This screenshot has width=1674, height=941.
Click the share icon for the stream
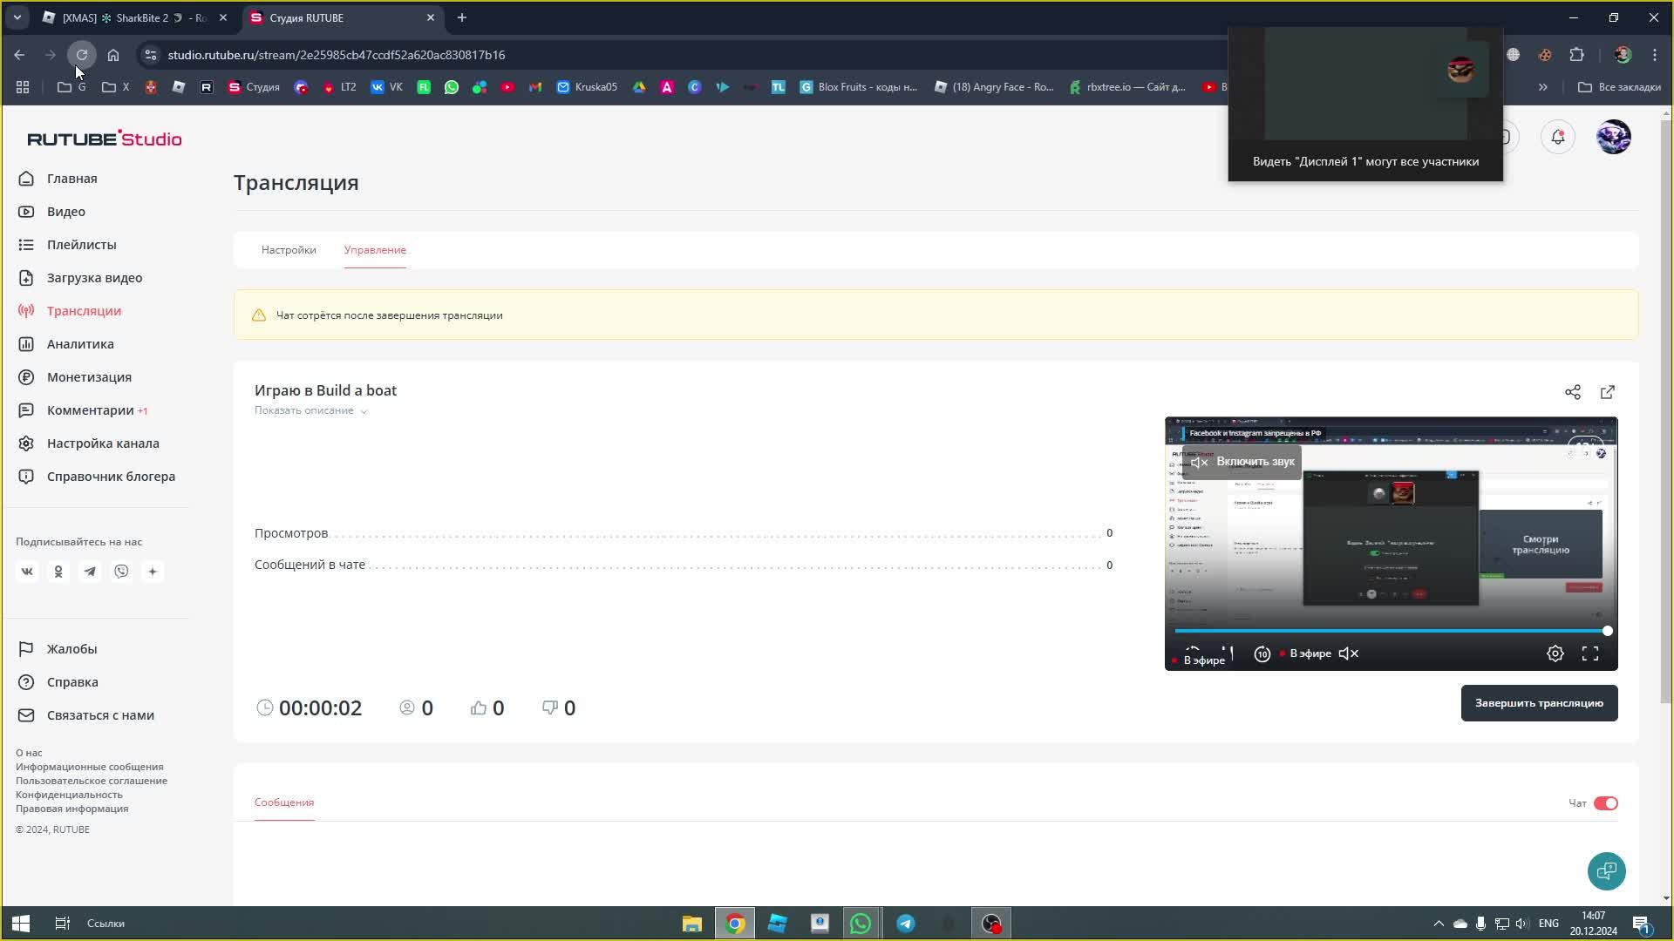1572,392
